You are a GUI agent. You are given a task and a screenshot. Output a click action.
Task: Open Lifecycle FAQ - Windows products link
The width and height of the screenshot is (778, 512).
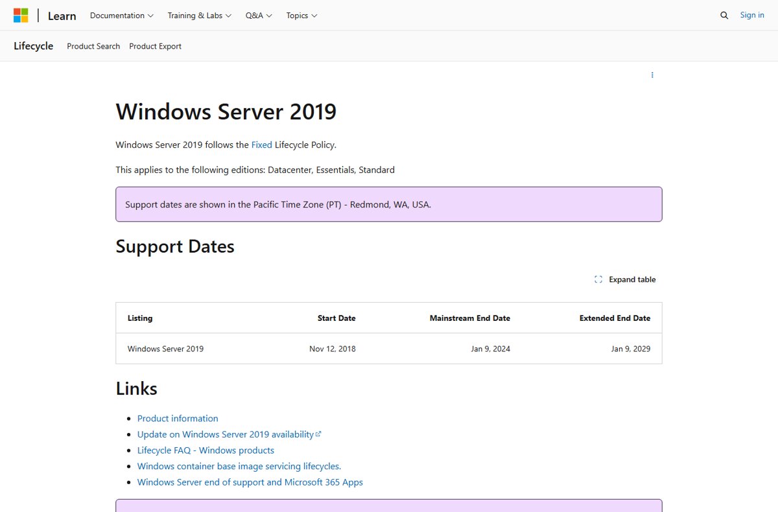click(x=206, y=450)
